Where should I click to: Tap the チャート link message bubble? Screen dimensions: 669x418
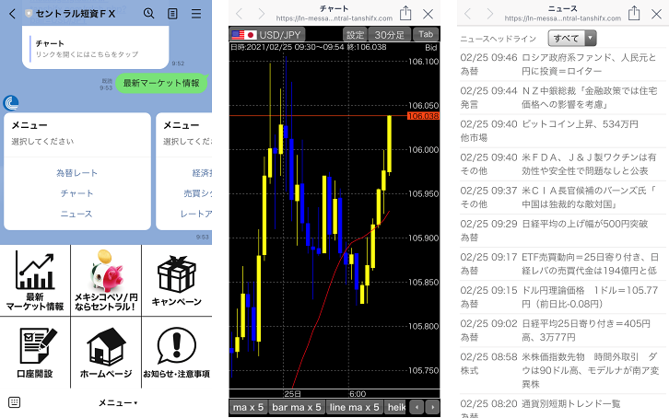tap(96, 47)
